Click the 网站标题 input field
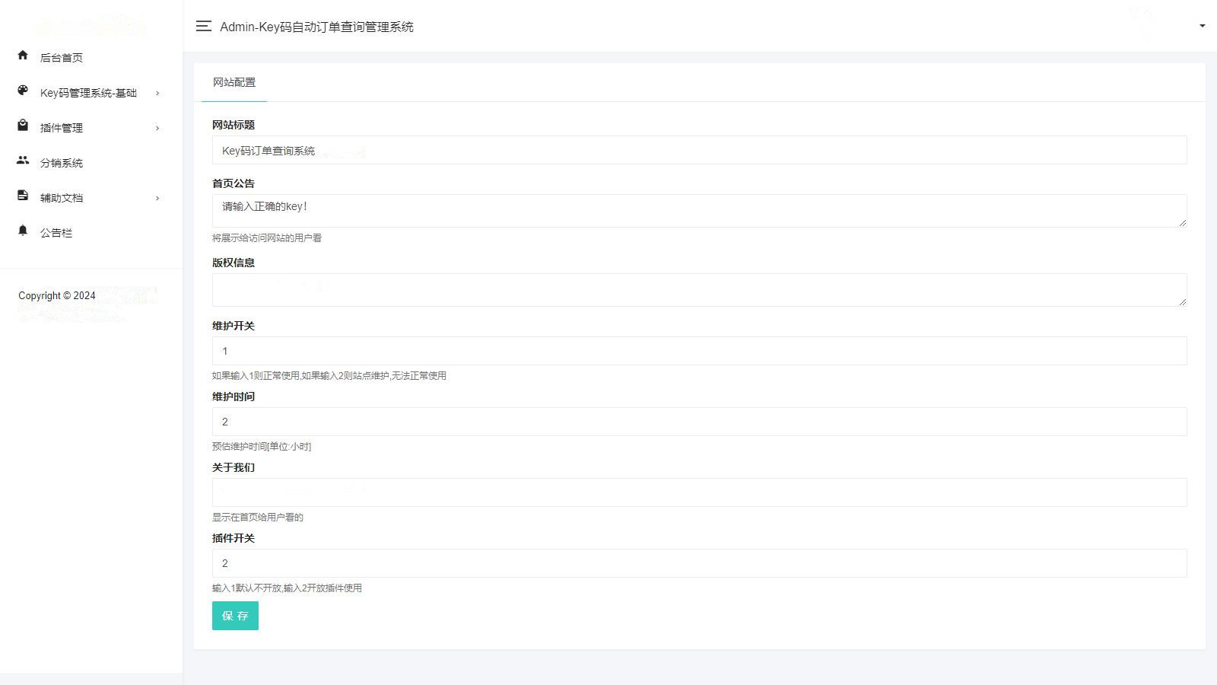 (x=698, y=150)
